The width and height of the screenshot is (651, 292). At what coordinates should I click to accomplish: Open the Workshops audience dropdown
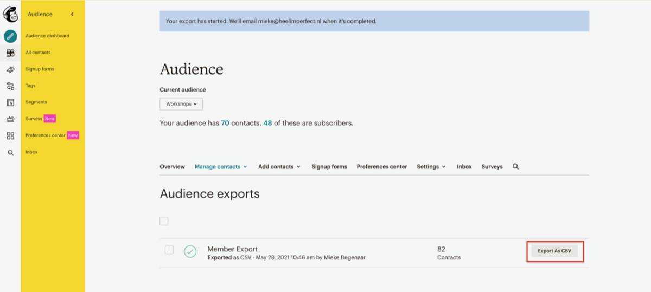pyautogui.click(x=181, y=103)
